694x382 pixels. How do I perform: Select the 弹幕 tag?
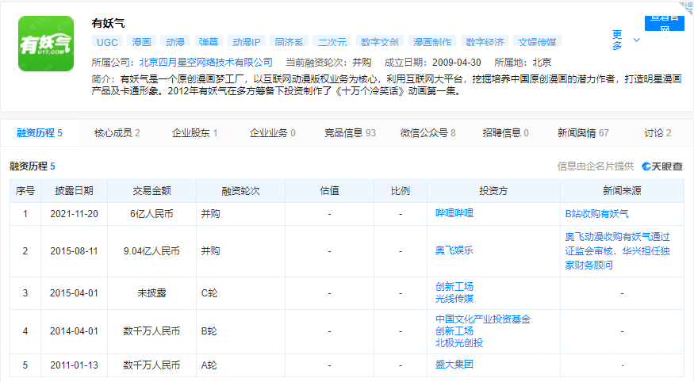[209, 42]
